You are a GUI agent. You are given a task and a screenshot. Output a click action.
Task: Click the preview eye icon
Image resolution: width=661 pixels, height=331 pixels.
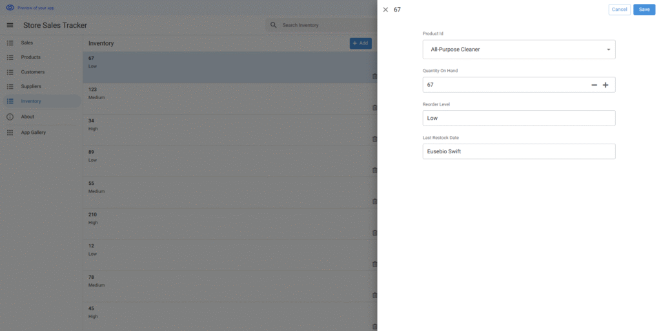click(x=10, y=8)
